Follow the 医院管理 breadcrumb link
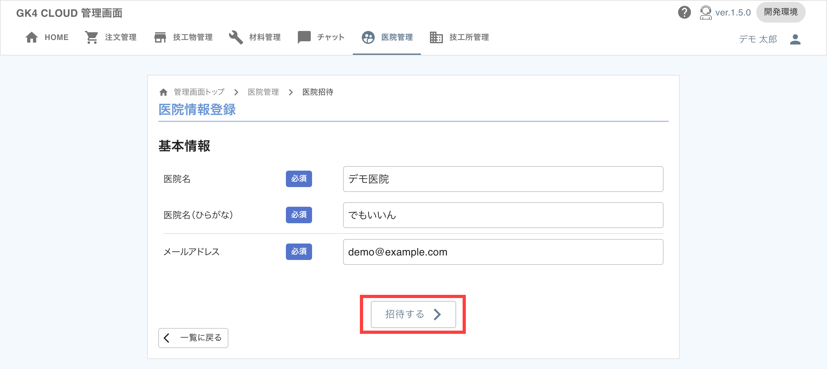This screenshot has height=369, width=827. click(263, 92)
